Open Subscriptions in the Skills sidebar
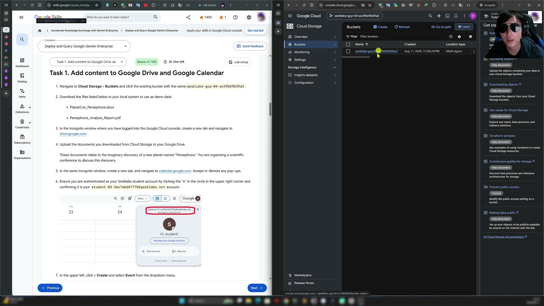Image resolution: width=544 pixels, height=306 pixels. click(22, 139)
